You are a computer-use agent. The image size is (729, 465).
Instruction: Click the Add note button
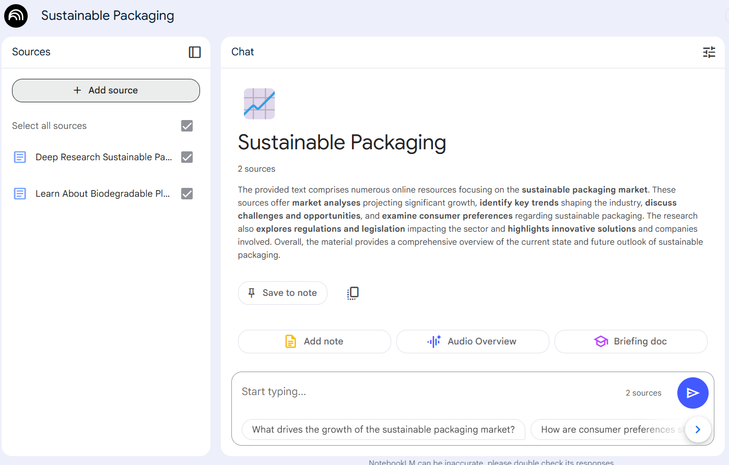click(x=314, y=341)
